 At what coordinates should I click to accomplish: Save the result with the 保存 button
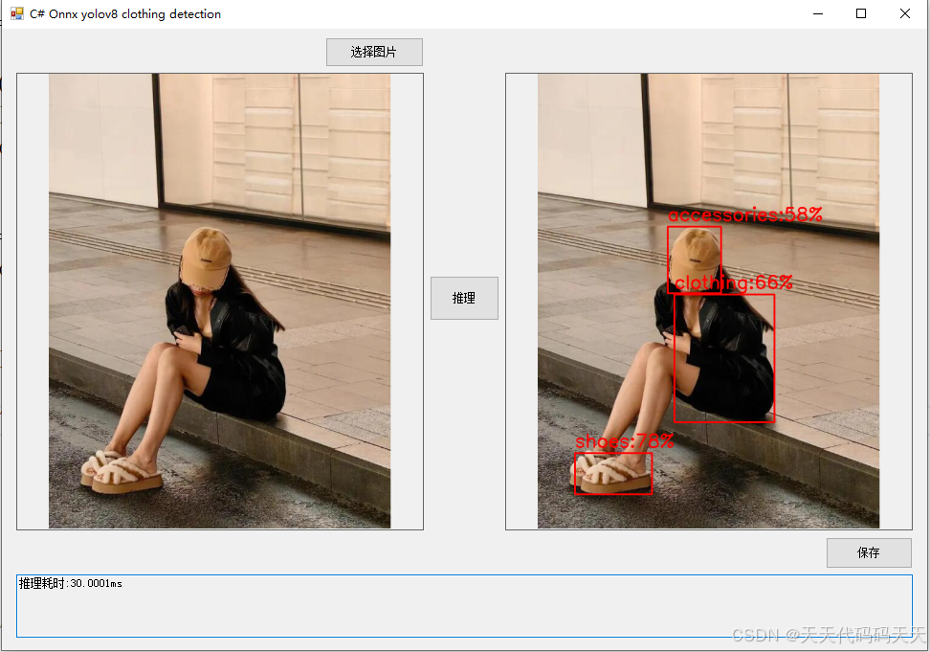point(869,552)
